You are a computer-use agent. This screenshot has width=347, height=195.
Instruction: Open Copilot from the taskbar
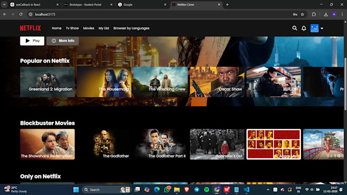(x=147, y=190)
